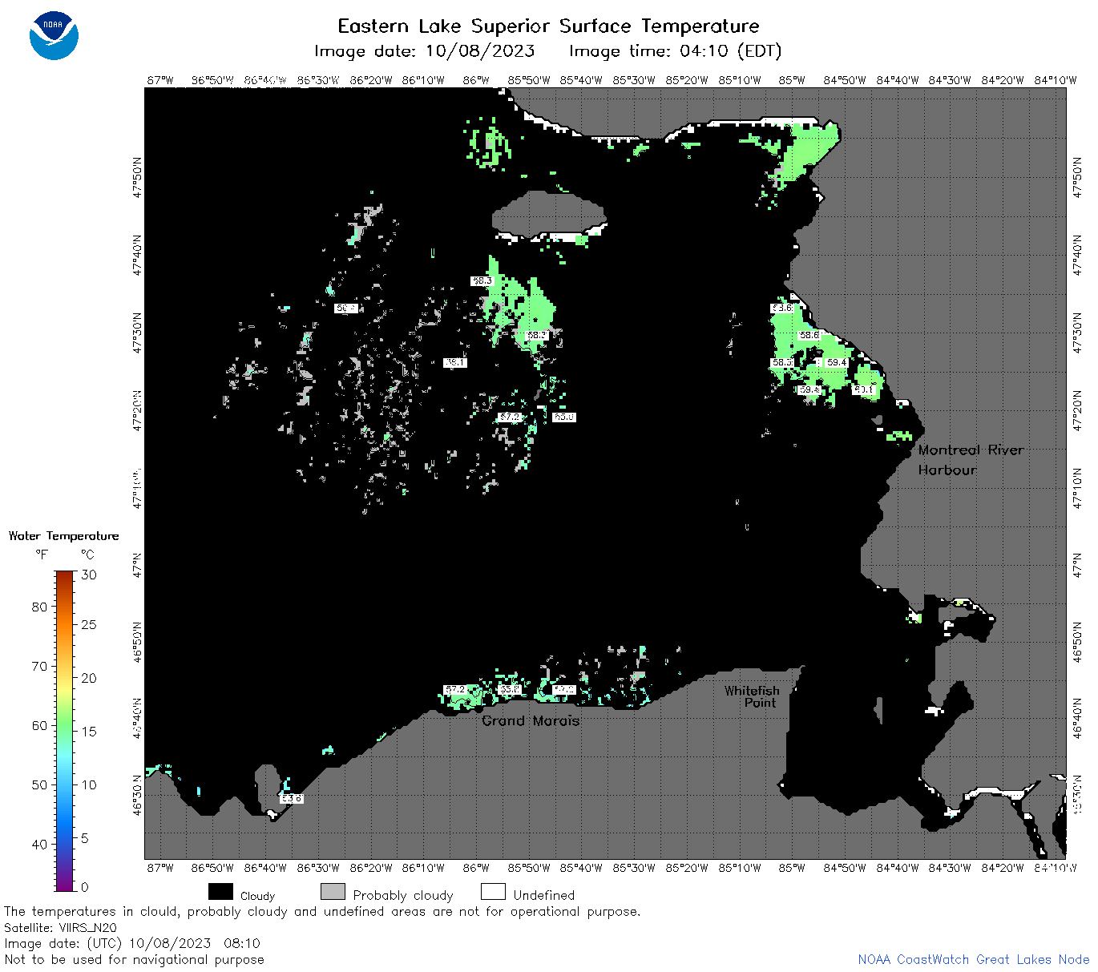Click the 'Image date: 10/08/2023' header text
Viewport: 1098px width, 972px height.
(x=424, y=51)
